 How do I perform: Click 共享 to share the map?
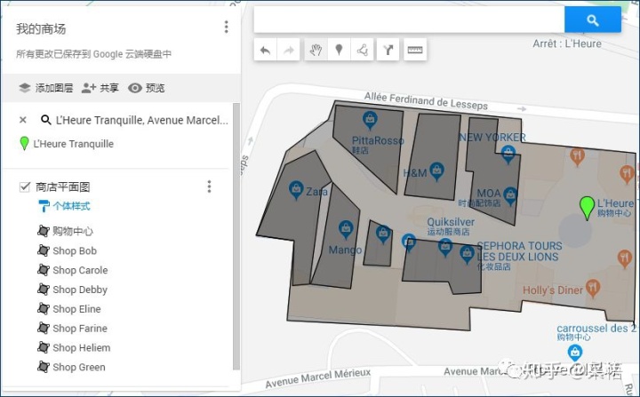(x=100, y=88)
